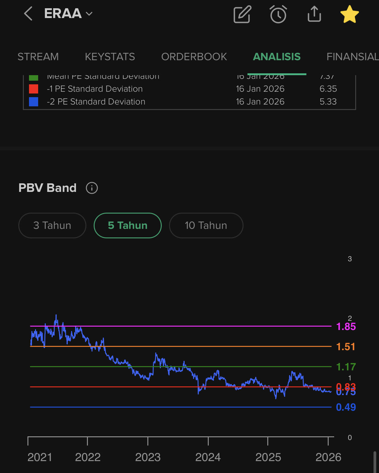Click blue -2 PE Standard Deviation swatch
This screenshot has height=473, width=379.
click(x=34, y=102)
